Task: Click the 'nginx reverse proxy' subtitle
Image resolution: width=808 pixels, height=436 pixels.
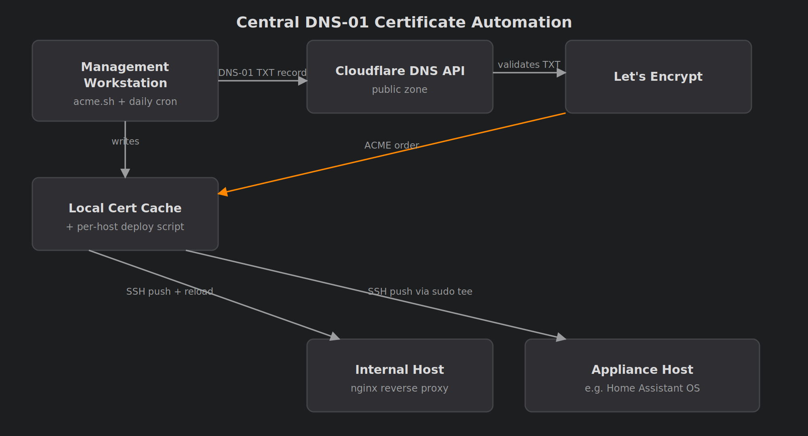Action: (400, 388)
